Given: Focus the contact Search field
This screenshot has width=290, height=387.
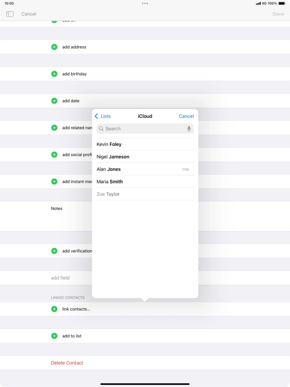Looking at the screenshot, I should (142, 128).
